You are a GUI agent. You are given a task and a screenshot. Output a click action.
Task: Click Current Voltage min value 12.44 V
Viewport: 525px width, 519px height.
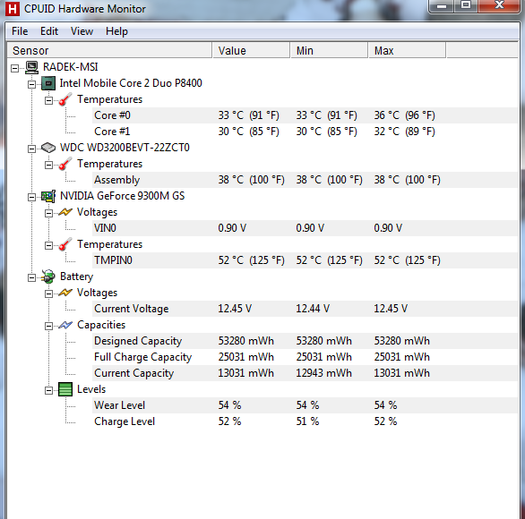click(313, 309)
